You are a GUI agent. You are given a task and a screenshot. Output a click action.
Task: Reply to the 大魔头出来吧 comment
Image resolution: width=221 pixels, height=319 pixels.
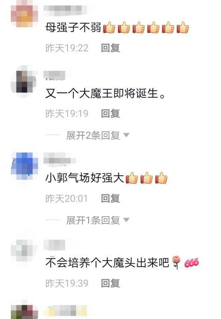(x=110, y=283)
